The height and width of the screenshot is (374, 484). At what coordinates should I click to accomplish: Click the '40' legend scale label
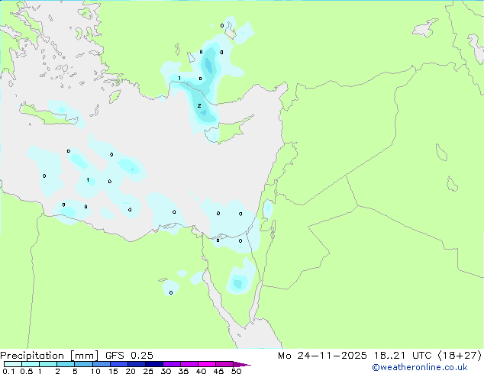(201, 371)
